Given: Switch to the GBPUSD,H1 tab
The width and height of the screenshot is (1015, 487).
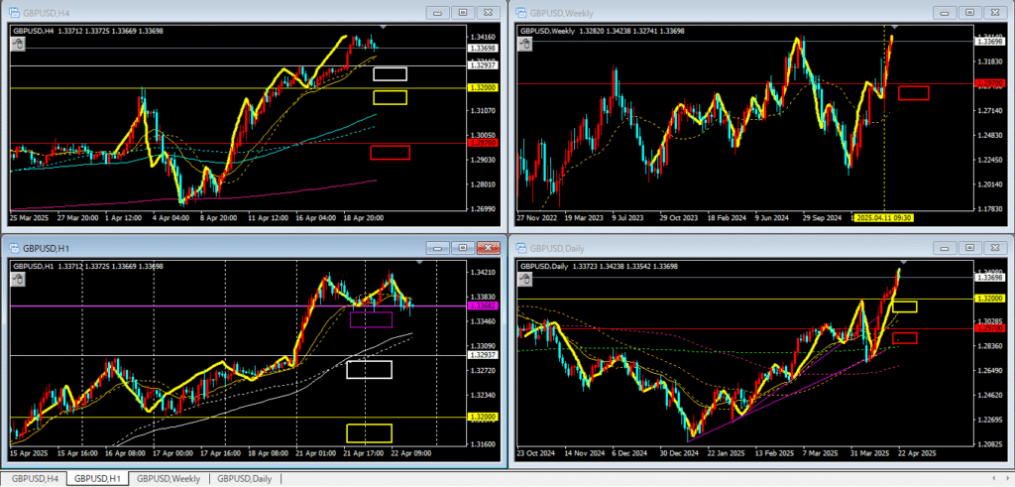Looking at the screenshot, I should pyautogui.click(x=97, y=479).
